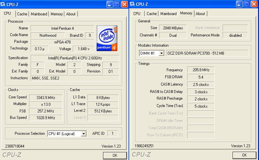
Task: Click the Intel Inside Pentium 4 logo
Action: click(107, 38)
